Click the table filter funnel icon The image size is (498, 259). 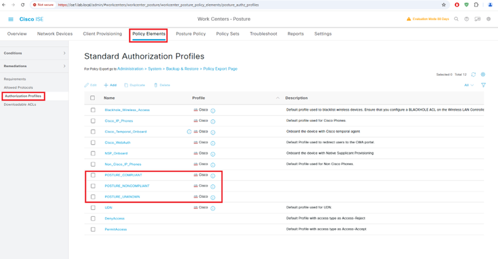pyautogui.click(x=483, y=85)
